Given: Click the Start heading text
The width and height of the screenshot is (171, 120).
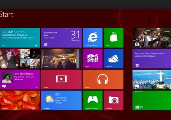Looking at the screenshot, I should point(7,14).
